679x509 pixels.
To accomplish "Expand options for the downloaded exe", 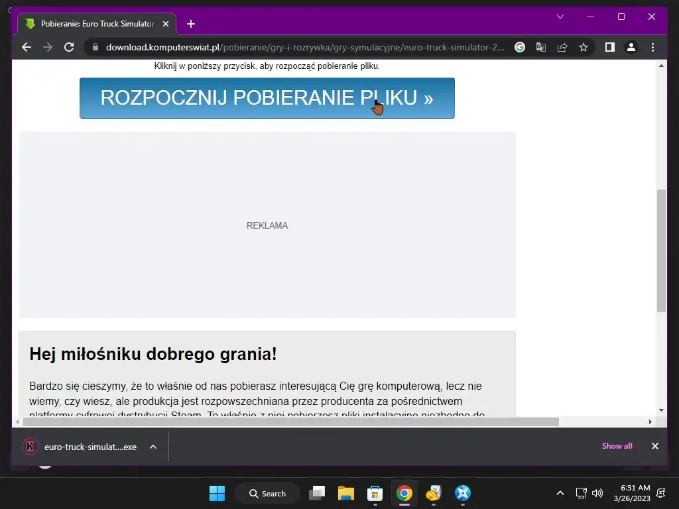I will click(x=153, y=447).
